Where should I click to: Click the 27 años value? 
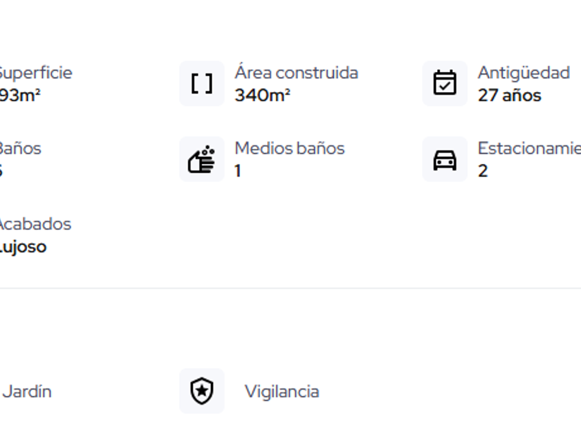[509, 96]
